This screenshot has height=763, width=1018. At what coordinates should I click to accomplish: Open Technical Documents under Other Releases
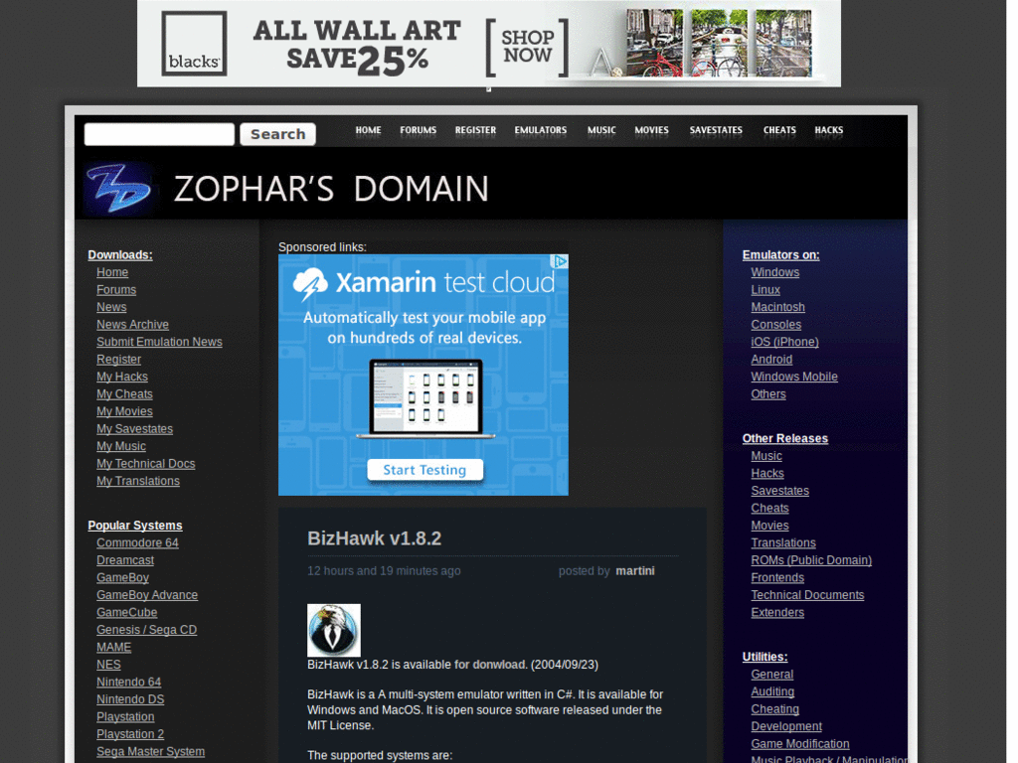807,594
